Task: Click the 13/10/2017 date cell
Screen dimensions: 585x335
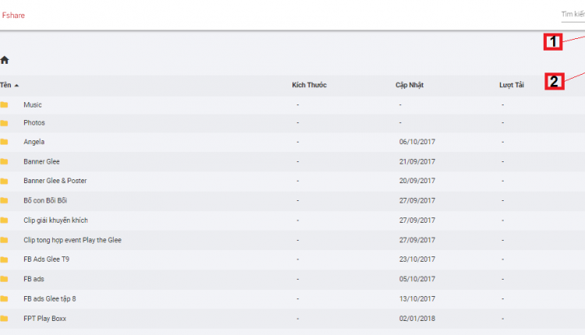Action: coord(417,298)
